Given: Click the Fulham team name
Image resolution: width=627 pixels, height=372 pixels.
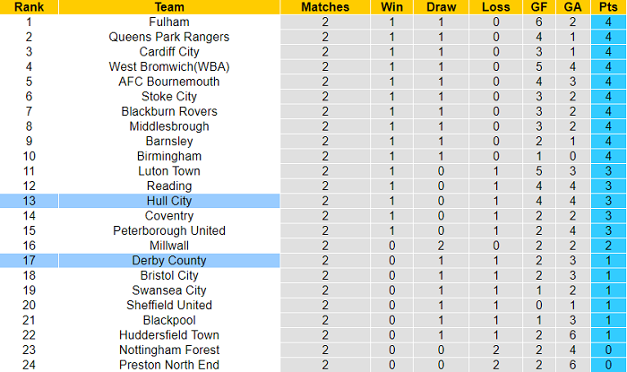Looking at the screenshot, I should coord(168,22).
